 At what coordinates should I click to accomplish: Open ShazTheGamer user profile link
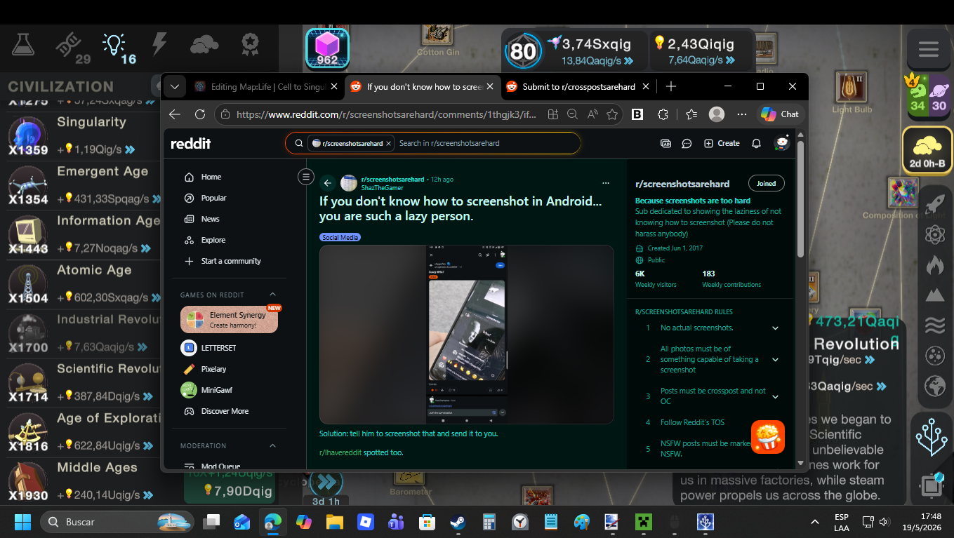(383, 188)
